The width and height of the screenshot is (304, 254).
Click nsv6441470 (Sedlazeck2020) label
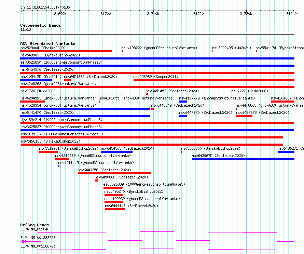[47, 112]
